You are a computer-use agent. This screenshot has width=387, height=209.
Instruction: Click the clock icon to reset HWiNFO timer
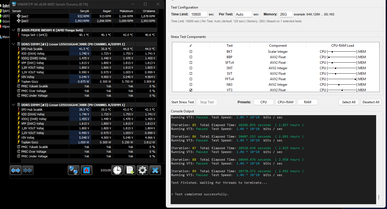[117, 170]
